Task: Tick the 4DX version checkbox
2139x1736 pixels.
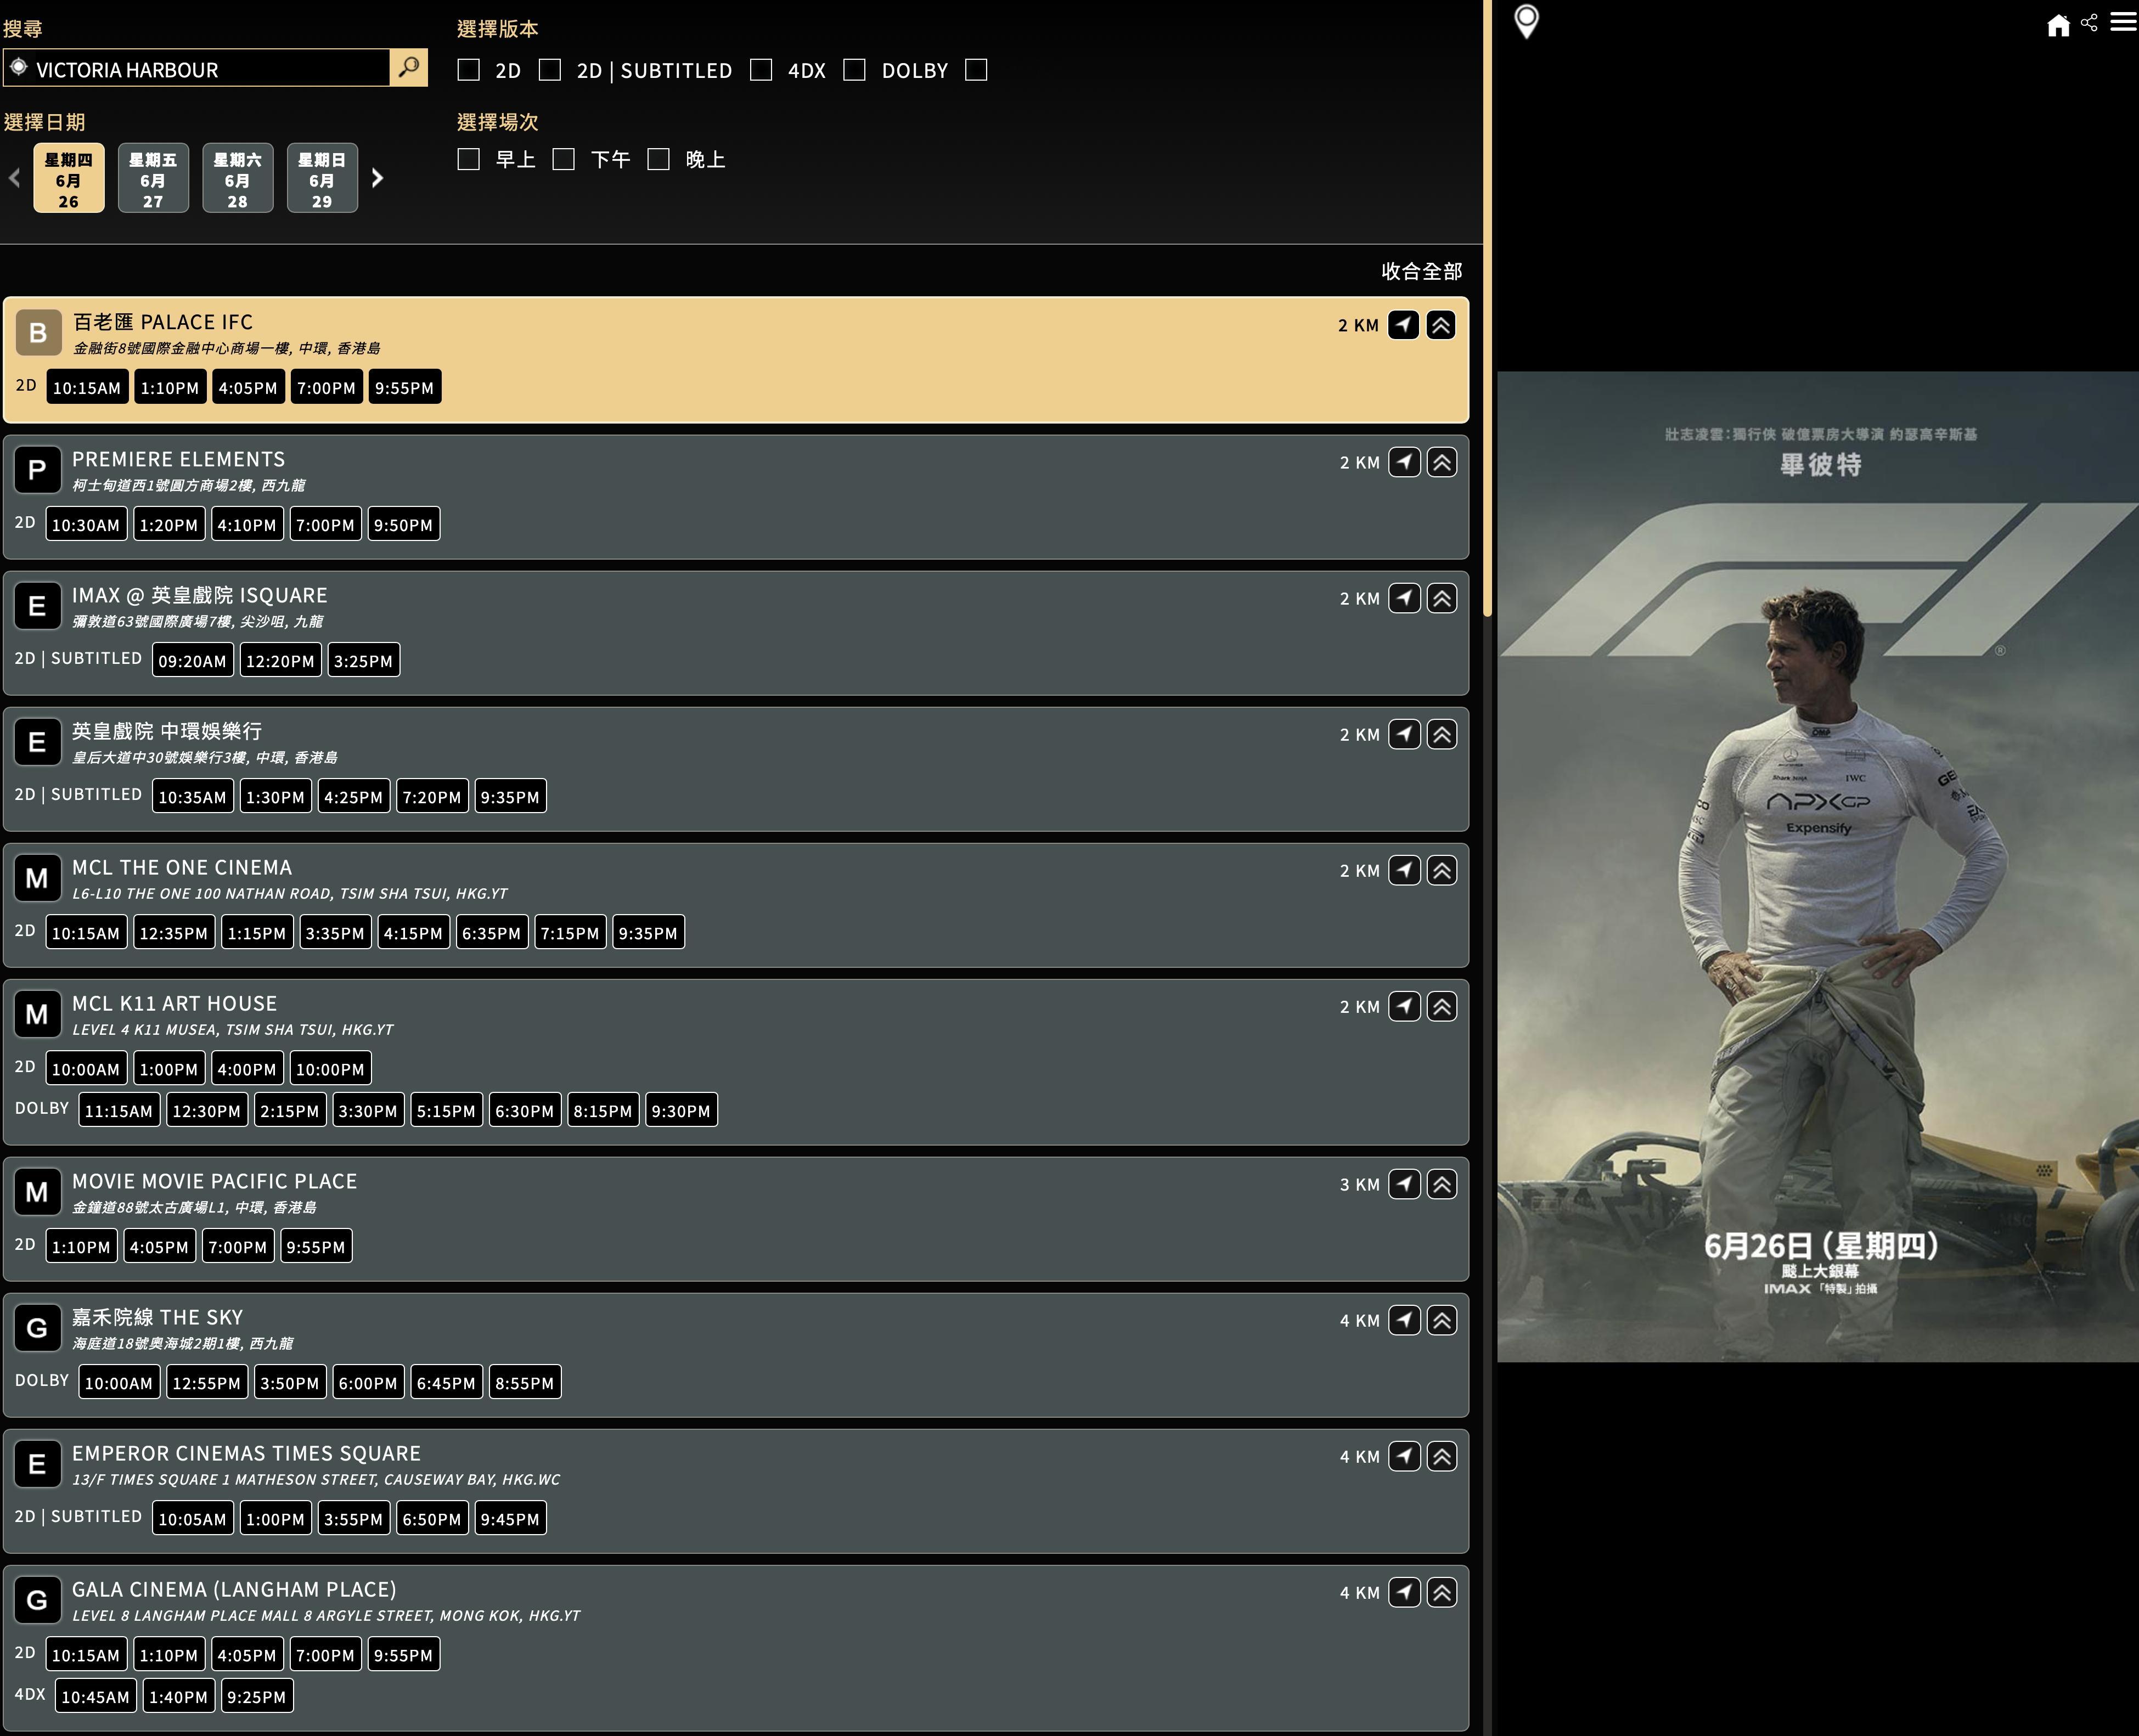Action: (761, 69)
